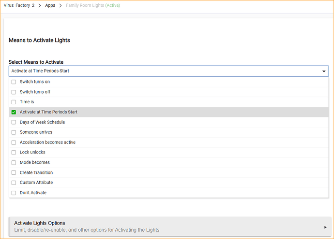
Task: Check the 'Lock unlocks' checkbox
Action: (14, 153)
